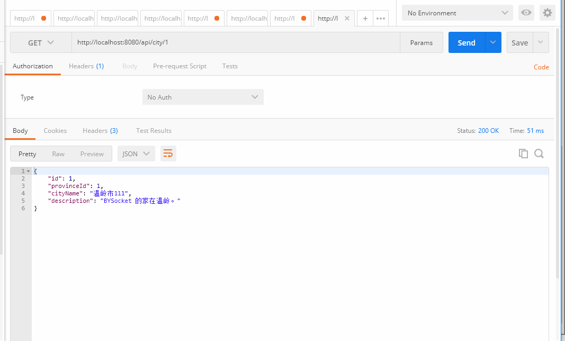Click the request URL input field
Screen dimensions: 565x341
[x=236, y=42]
